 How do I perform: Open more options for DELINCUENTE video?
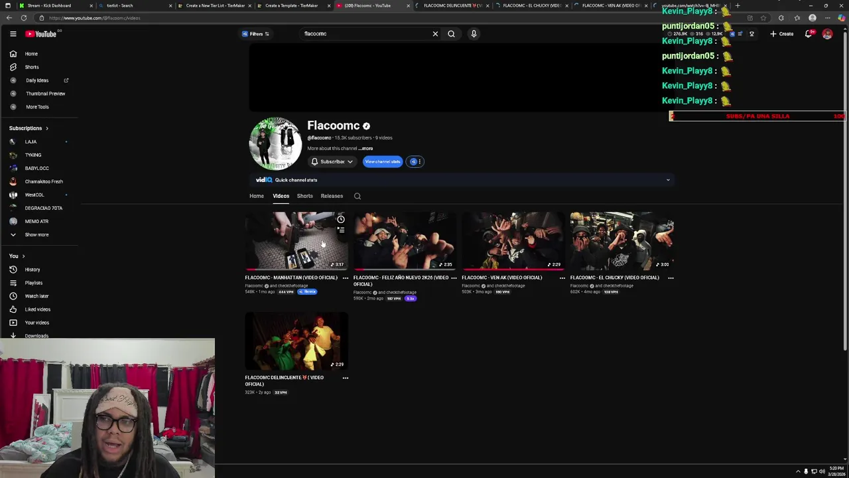[345, 378]
